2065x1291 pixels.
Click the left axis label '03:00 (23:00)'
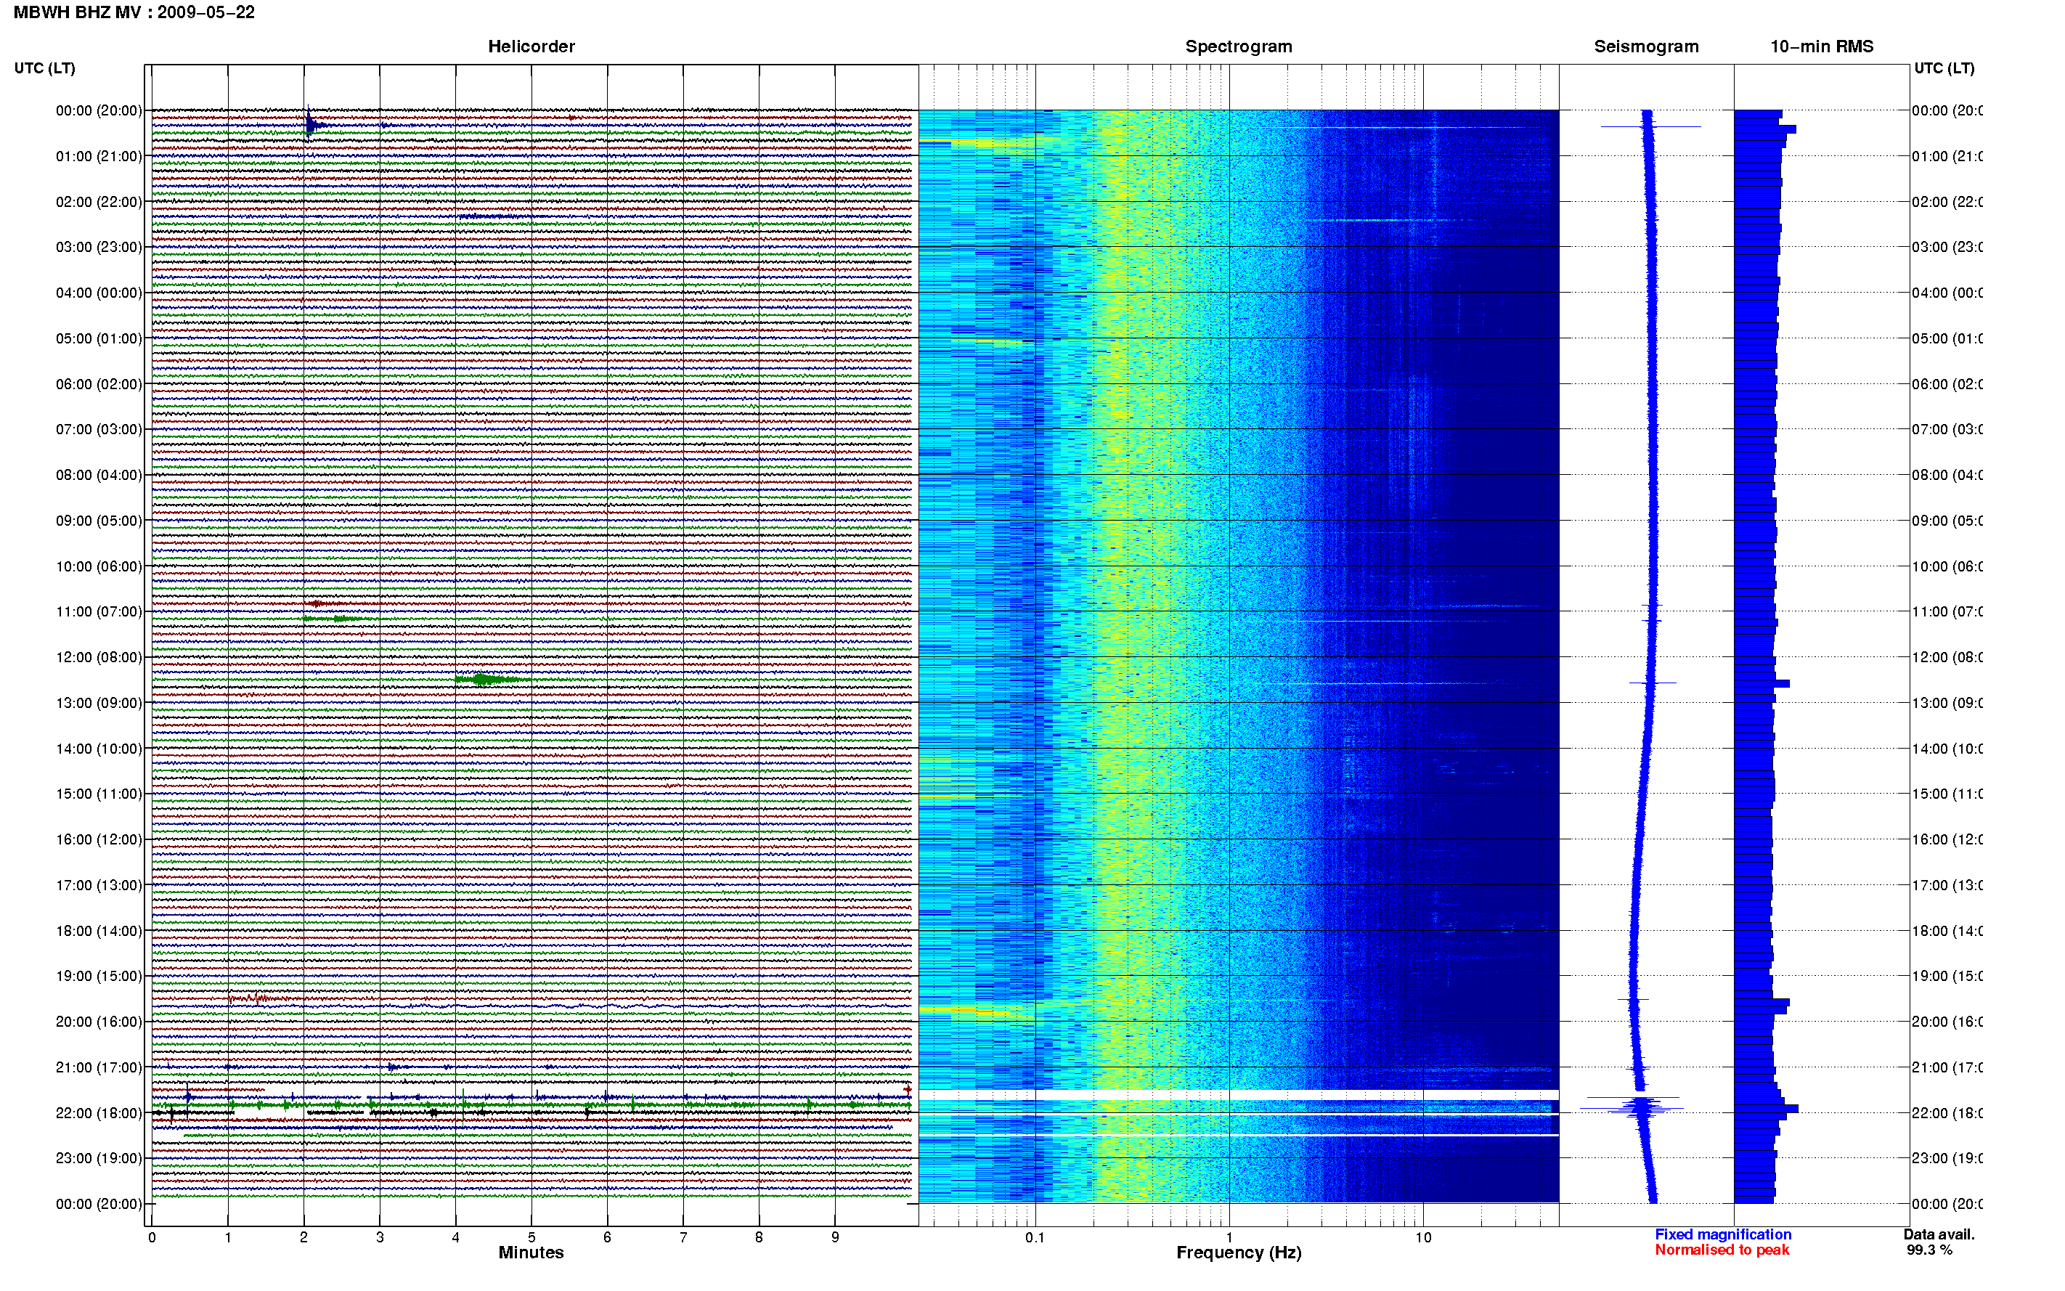pyautogui.click(x=99, y=247)
